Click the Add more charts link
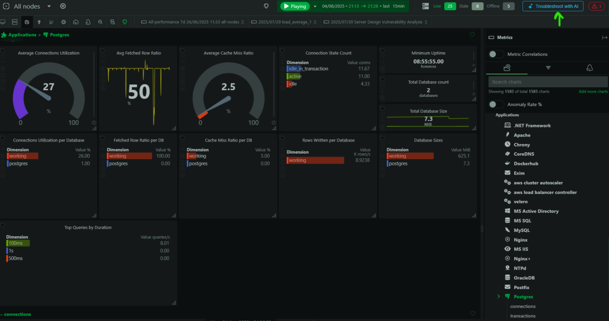 pos(593,92)
